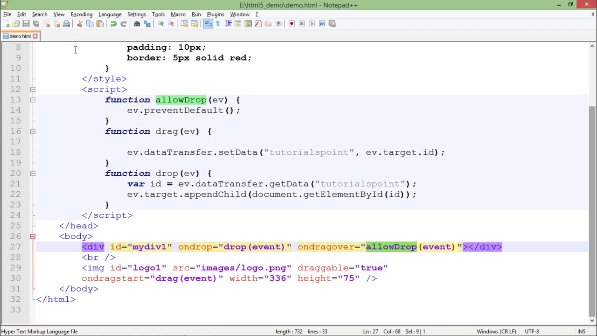Collapse the drop function fold at line 20
Screen dimensions: 597x336
click(33, 173)
